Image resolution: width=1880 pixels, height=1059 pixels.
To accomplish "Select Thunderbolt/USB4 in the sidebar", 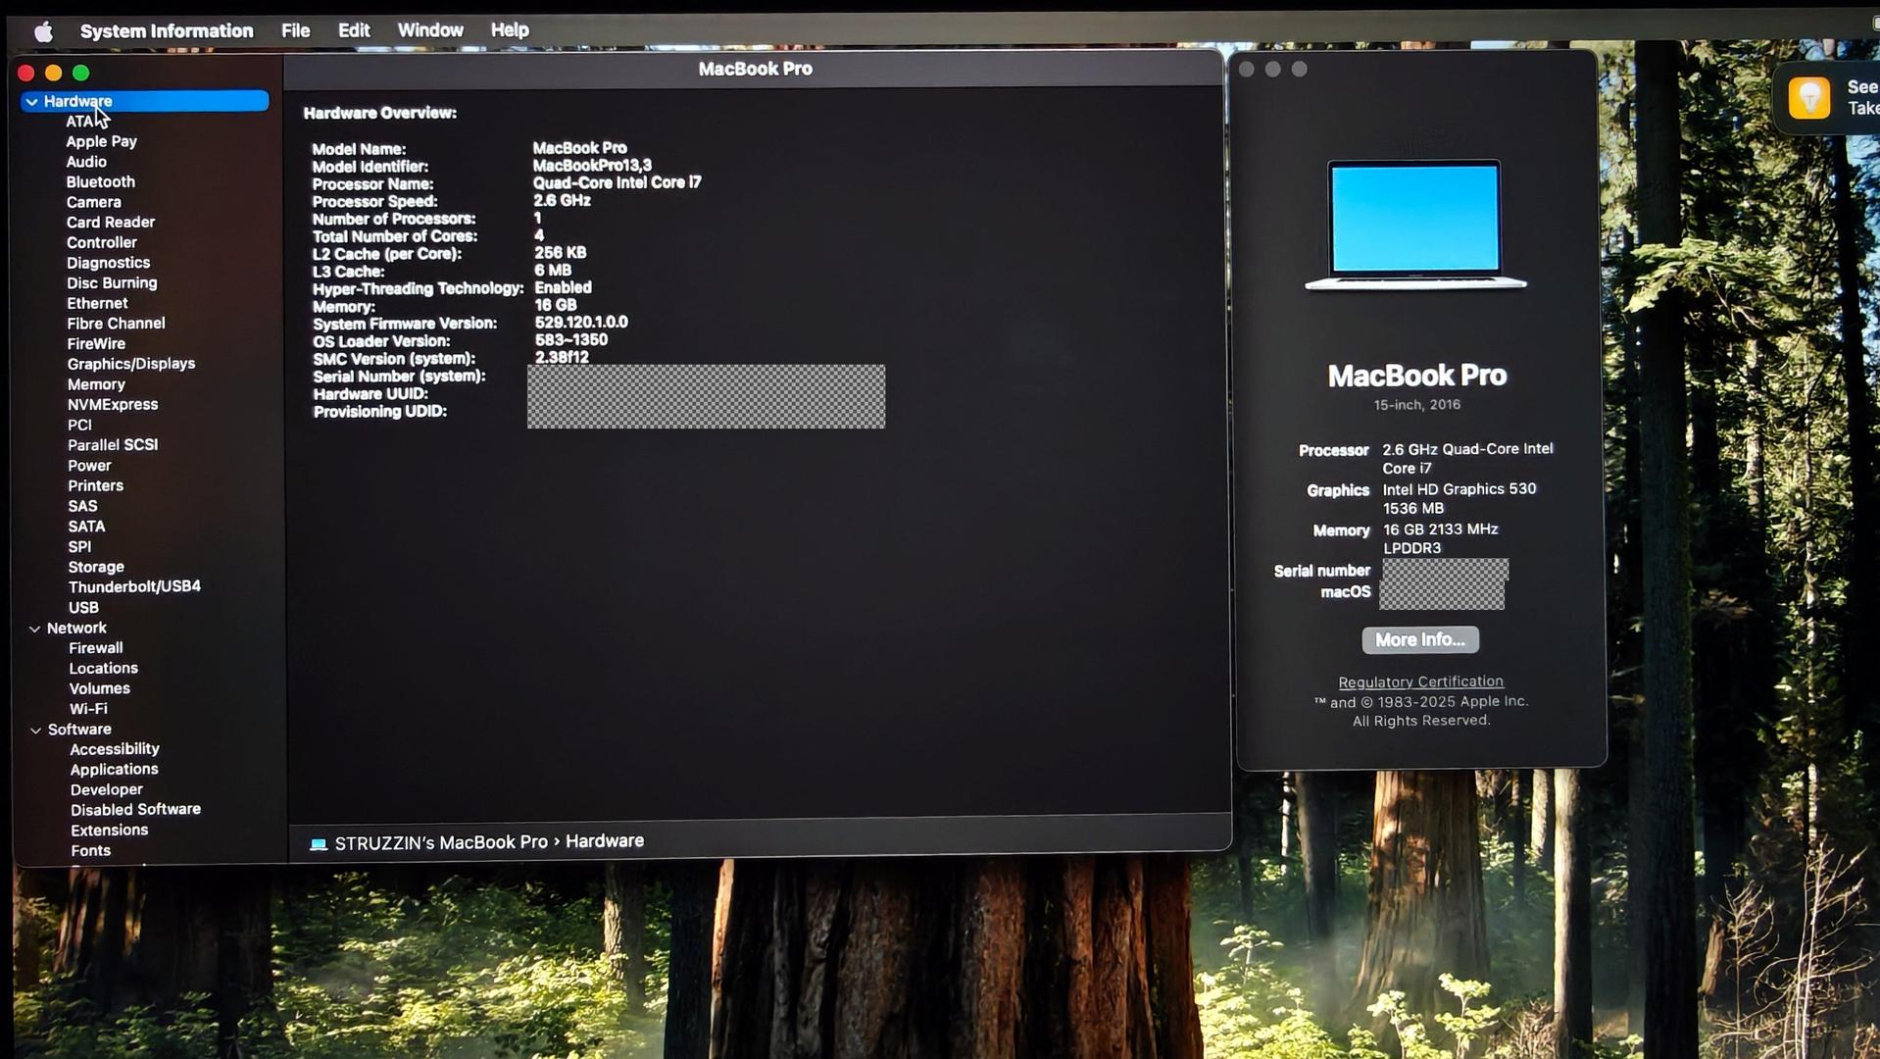I will [x=134, y=586].
